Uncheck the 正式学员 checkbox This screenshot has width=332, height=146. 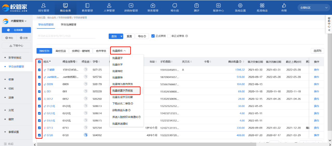tap(153, 36)
